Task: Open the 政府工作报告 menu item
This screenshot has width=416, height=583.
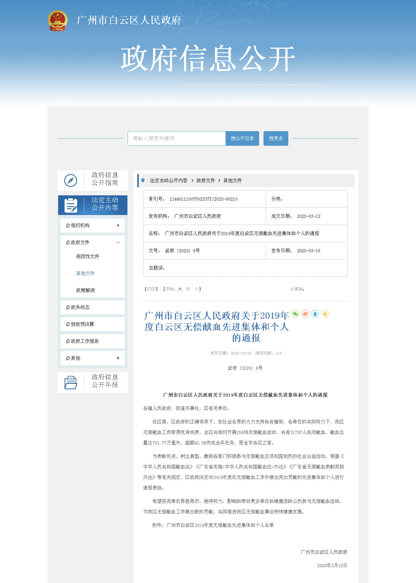Action: click(85, 341)
